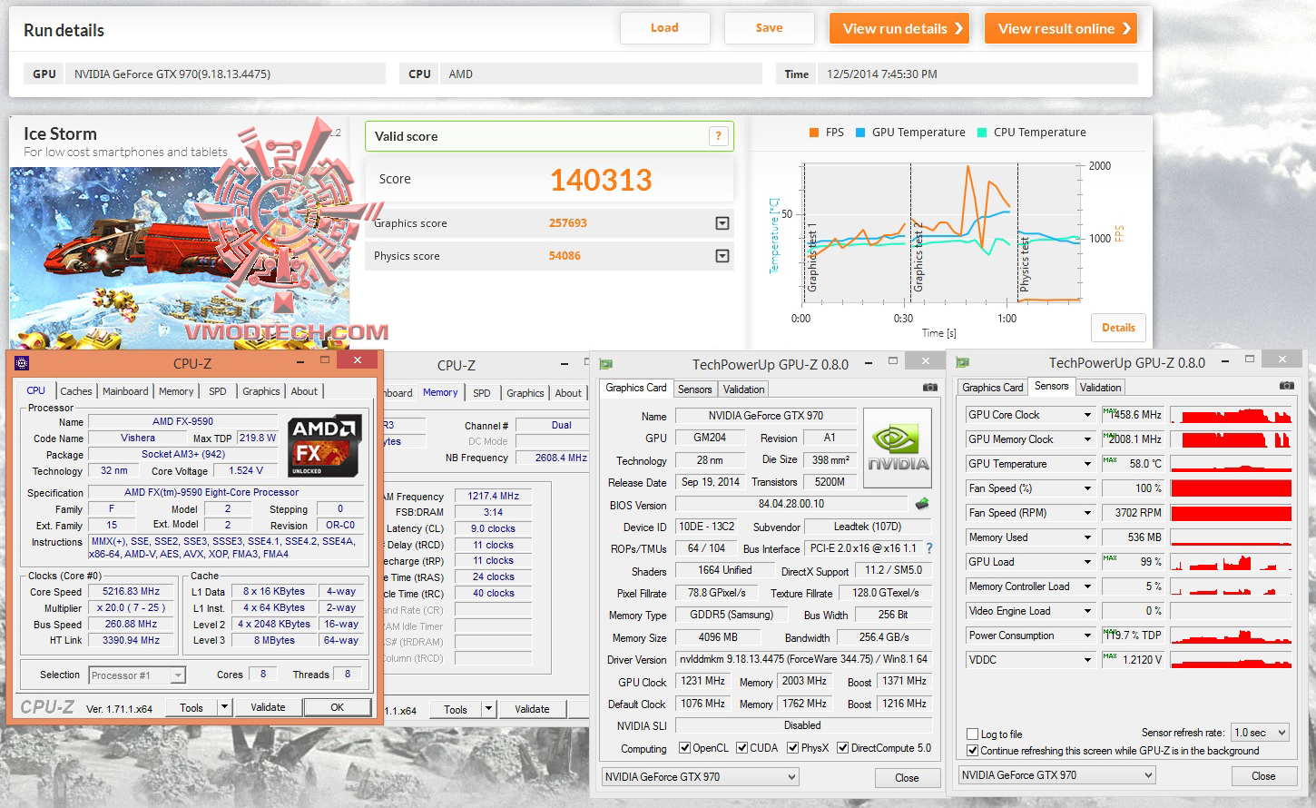Open the GPU Core Clock sensor dropdown
Screen dimensions: 1316x808
1087,415
